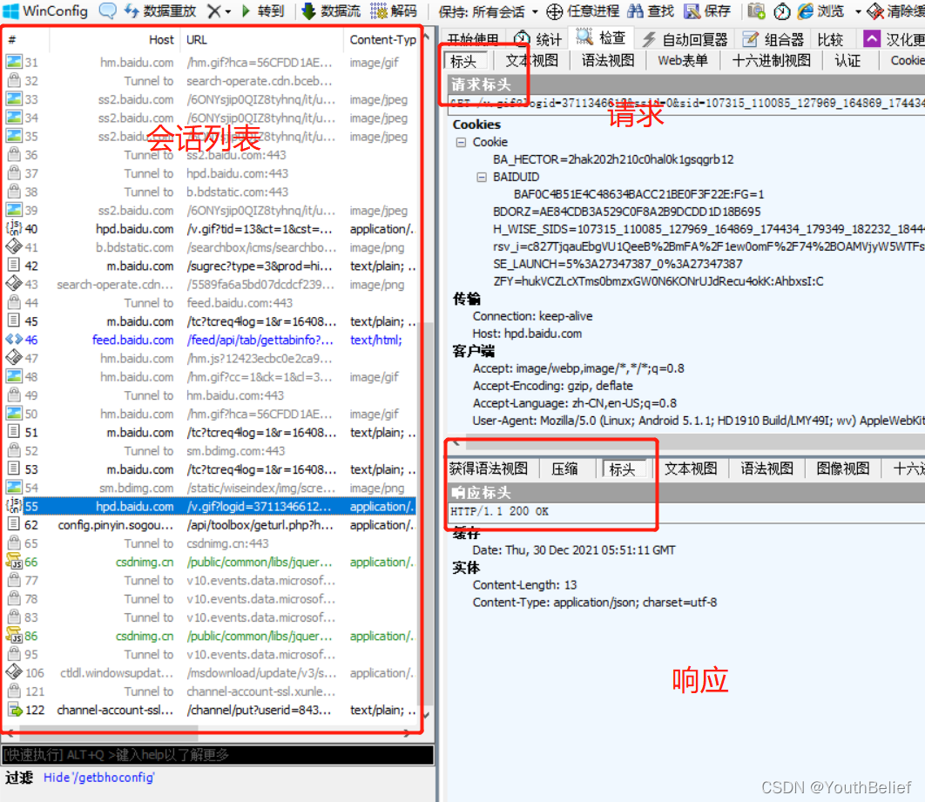Switch to the 比较 tab
Screen dimensions: 925x802
(x=830, y=39)
